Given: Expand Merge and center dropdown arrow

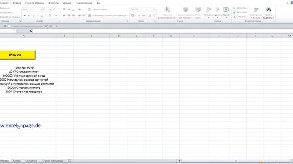Looking at the screenshot, I should point(127,15).
